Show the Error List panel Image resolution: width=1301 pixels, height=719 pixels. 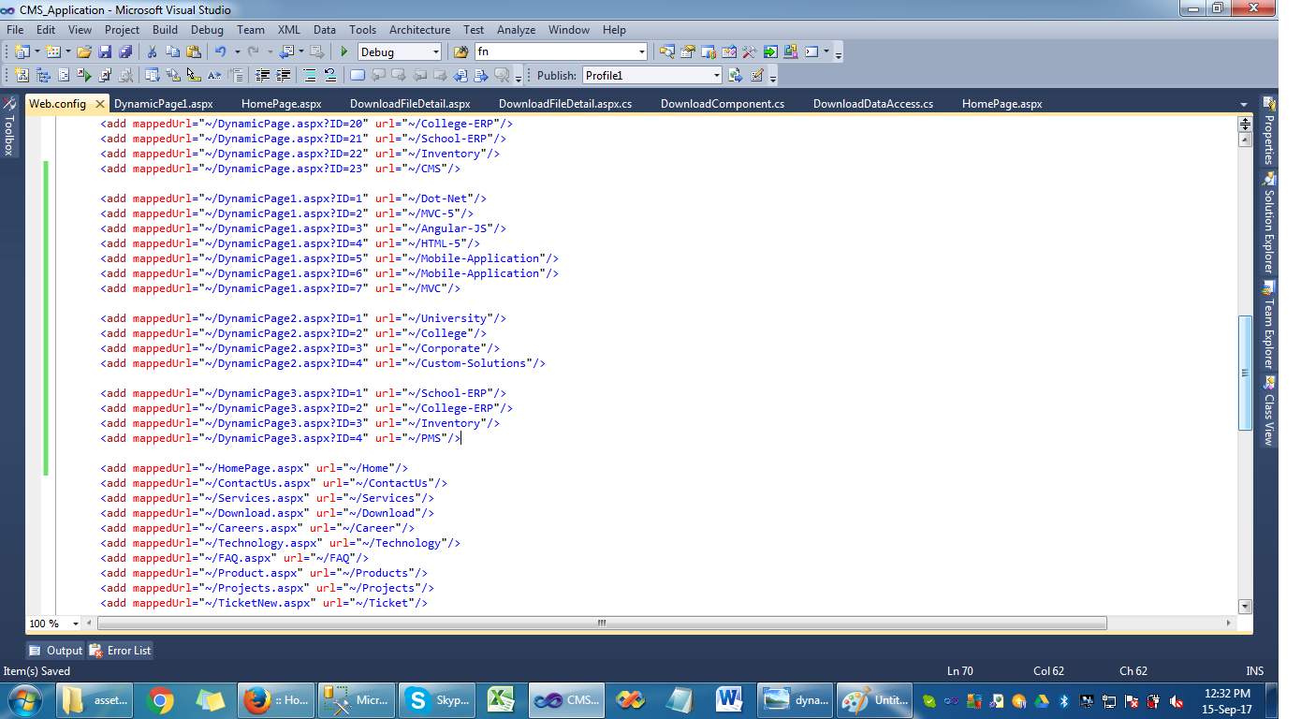click(x=120, y=651)
